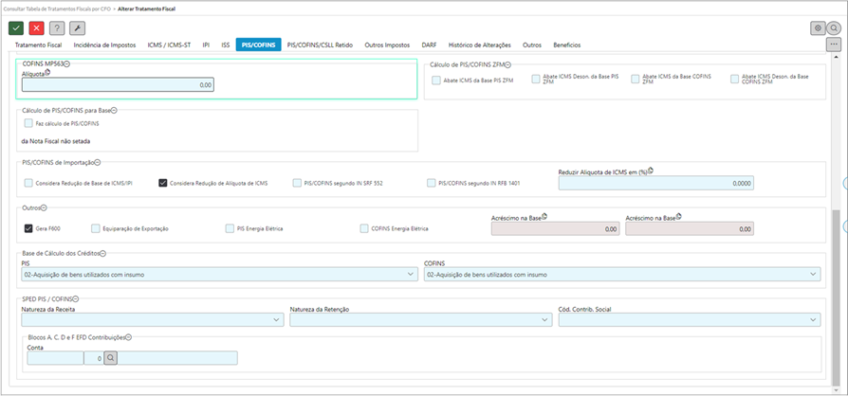The height and width of the screenshot is (396, 848).
Task: Uncheck Considera Redução de Alíquota de ICMS
Action: tap(163, 182)
